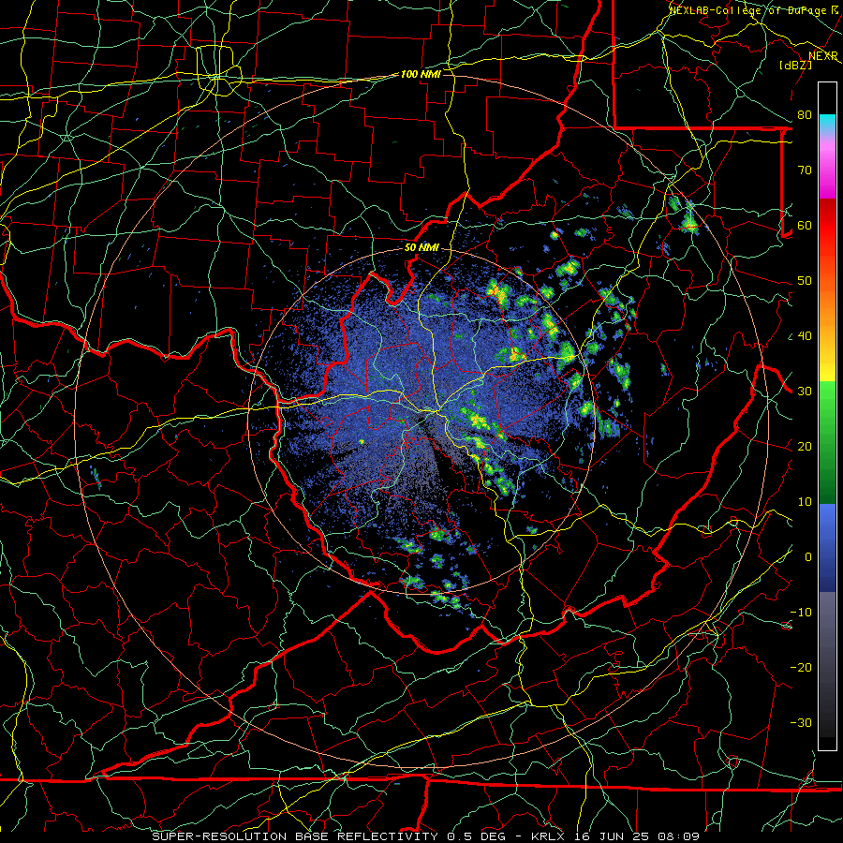Select the 60 value on the dBZ scale
This screenshot has width=843, height=843.
[x=805, y=225]
